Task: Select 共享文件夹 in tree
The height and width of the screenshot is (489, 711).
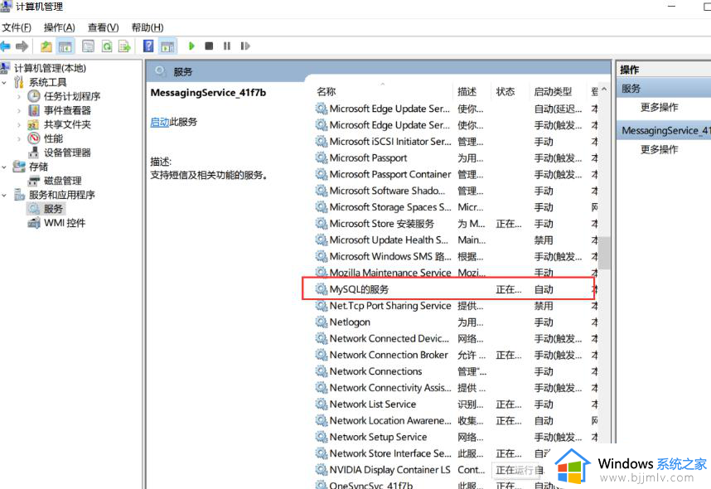Action: click(x=67, y=124)
